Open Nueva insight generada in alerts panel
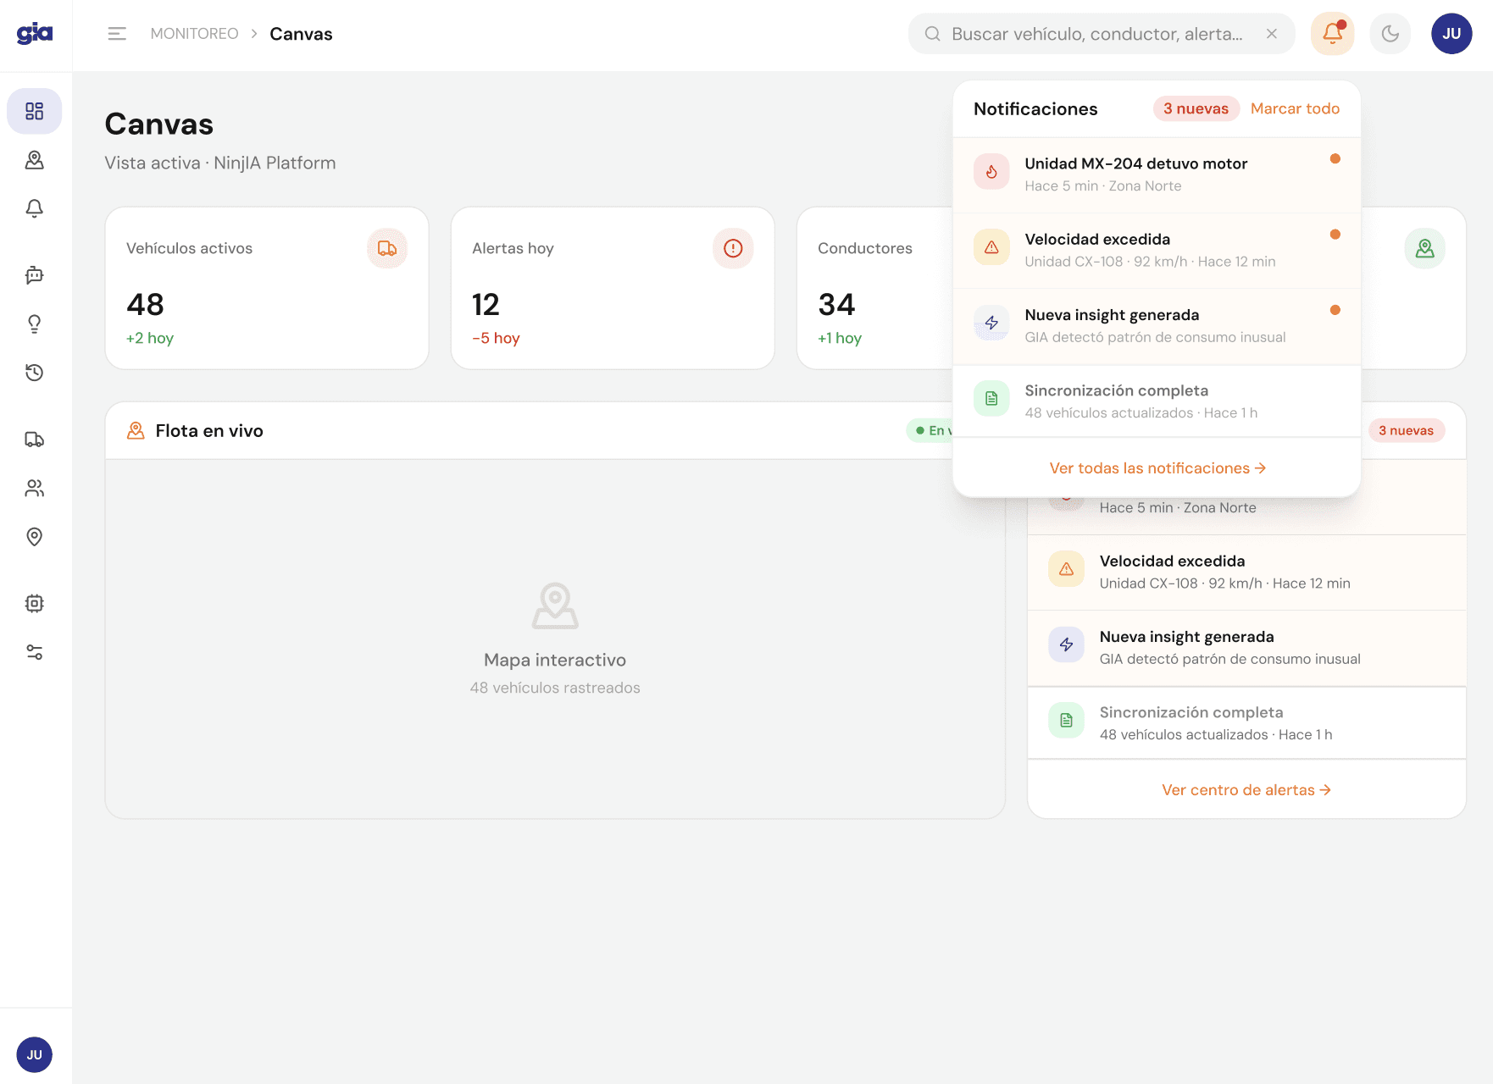Screen dimensions: 1493x1084 (1246, 648)
